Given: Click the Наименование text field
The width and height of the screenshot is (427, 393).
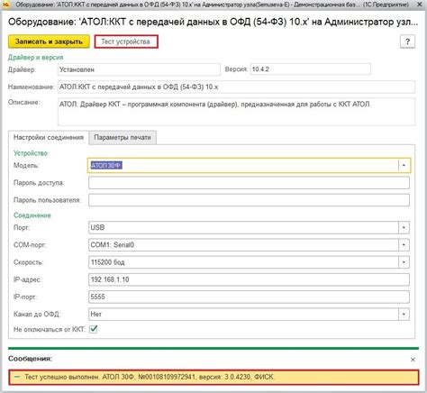Looking at the screenshot, I should (236, 87).
